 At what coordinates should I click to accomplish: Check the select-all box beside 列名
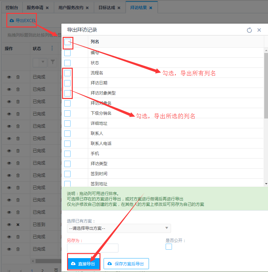click(67, 42)
